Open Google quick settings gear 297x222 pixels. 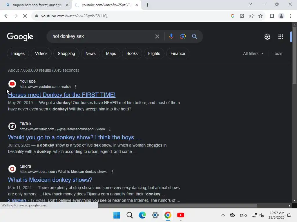click(267, 37)
